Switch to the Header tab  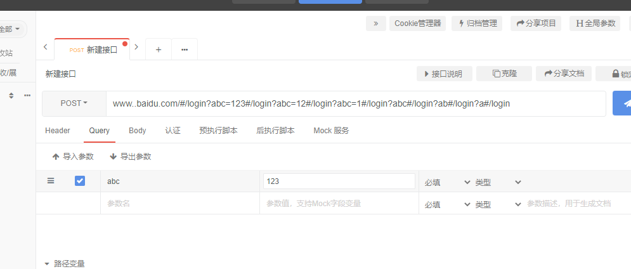[x=58, y=131]
